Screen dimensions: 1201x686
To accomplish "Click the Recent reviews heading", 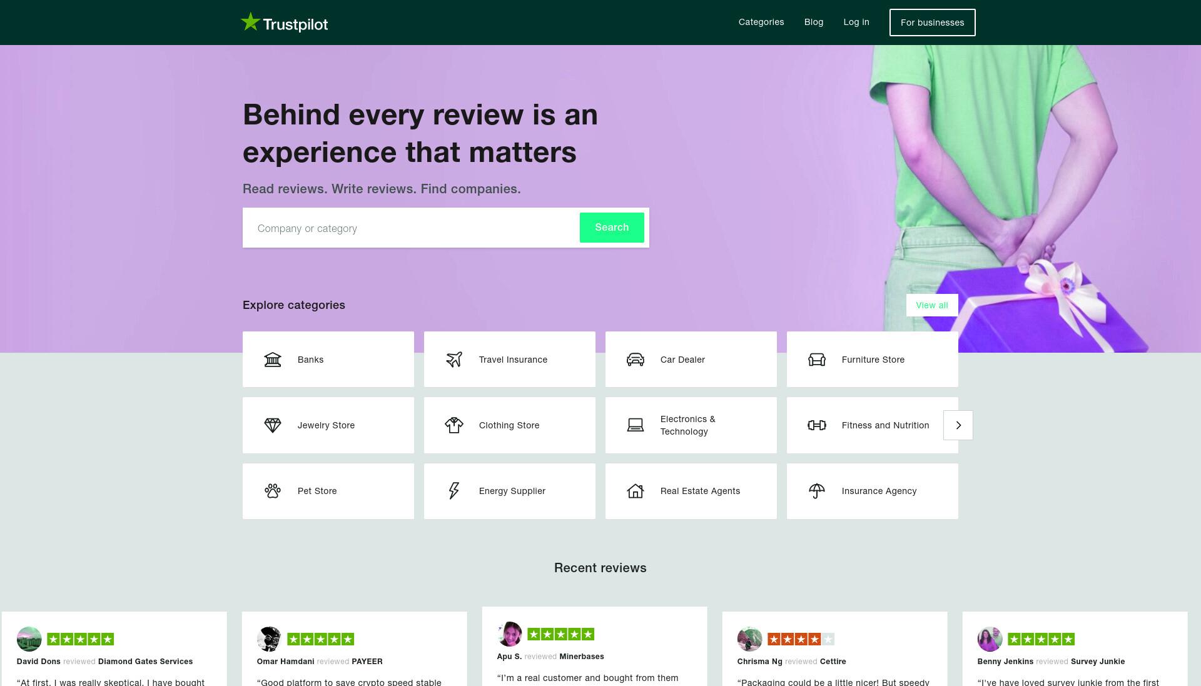I will (600, 568).
